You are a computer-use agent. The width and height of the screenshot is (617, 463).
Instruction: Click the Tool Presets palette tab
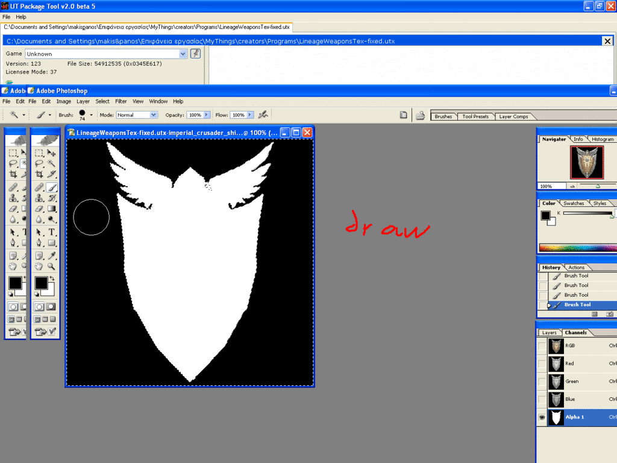coord(475,116)
